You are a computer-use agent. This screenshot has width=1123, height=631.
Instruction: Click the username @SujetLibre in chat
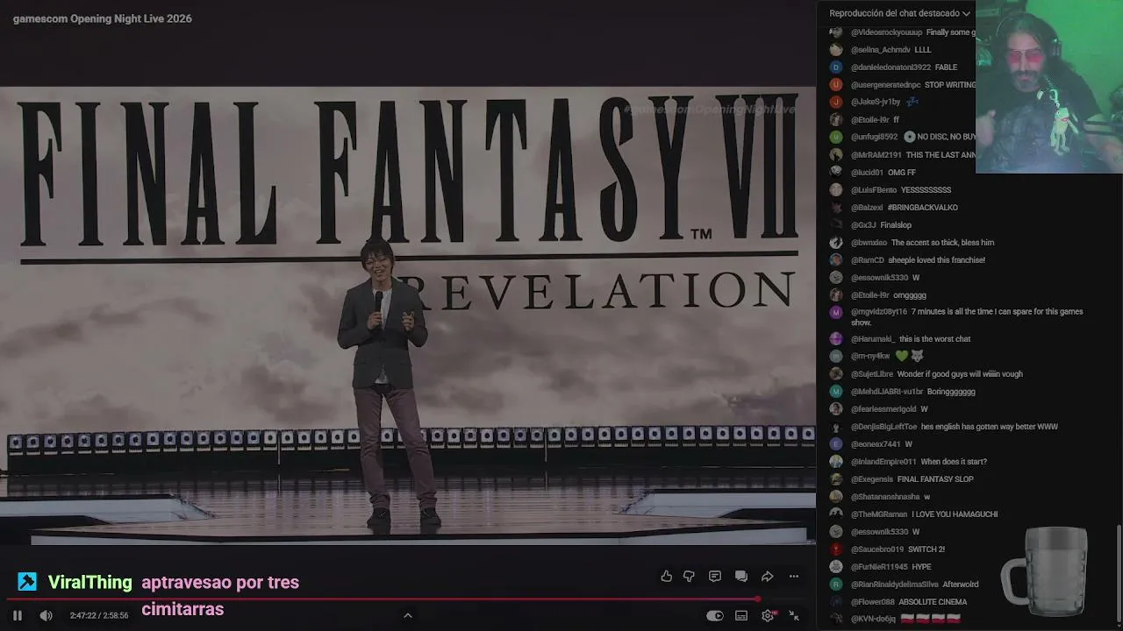click(x=872, y=374)
